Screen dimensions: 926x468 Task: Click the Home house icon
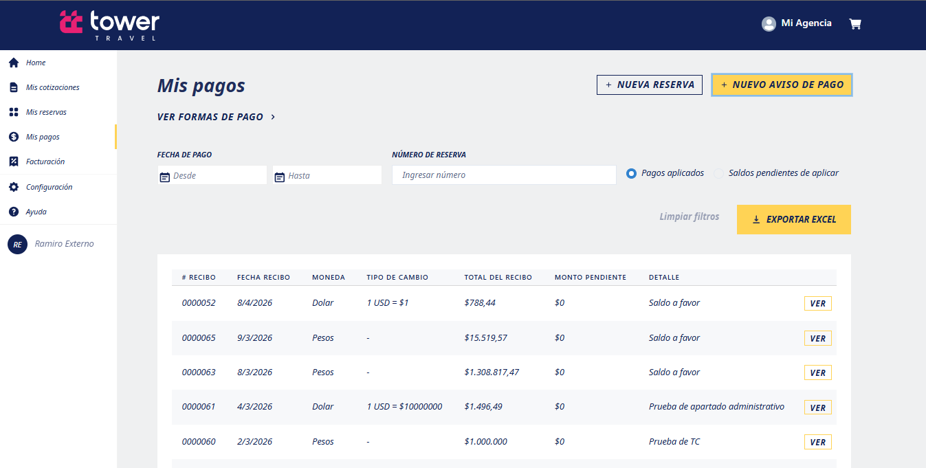click(x=13, y=63)
